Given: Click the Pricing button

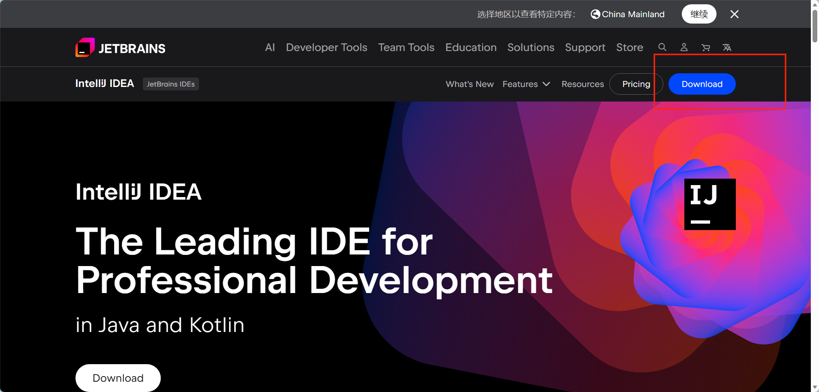Looking at the screenshot, I should pyautogui.click(x=636, y=84).
